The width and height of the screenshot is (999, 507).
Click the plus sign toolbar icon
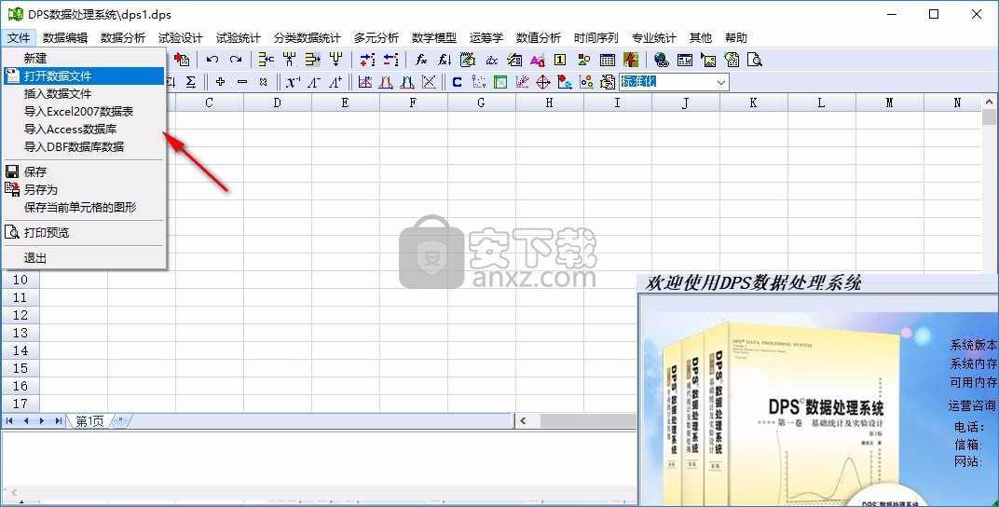click(x=221, y=81)
